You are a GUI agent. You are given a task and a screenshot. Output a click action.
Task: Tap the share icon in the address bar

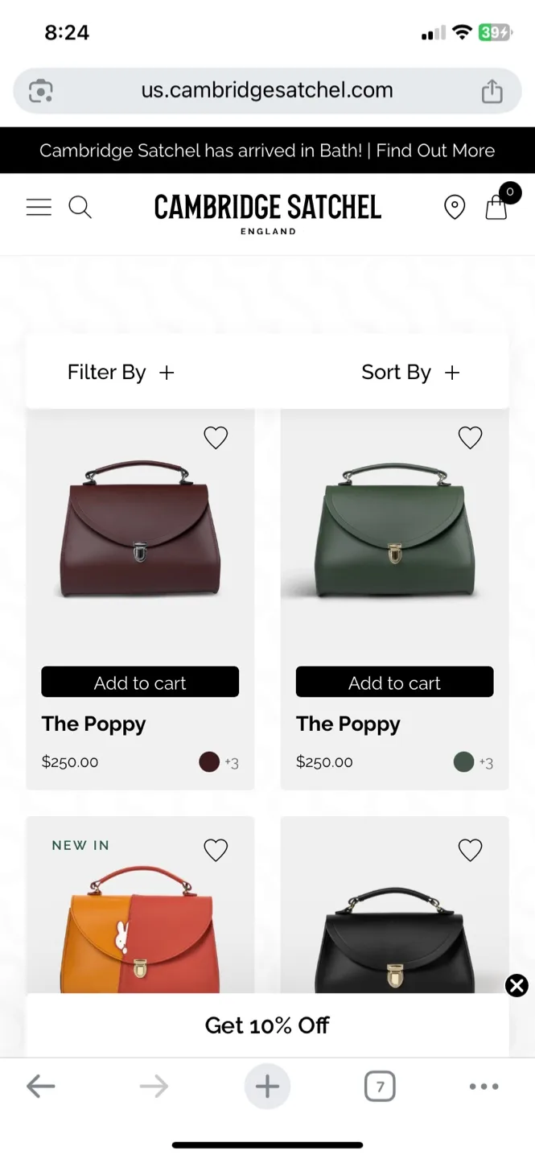(x=492, y=90)
